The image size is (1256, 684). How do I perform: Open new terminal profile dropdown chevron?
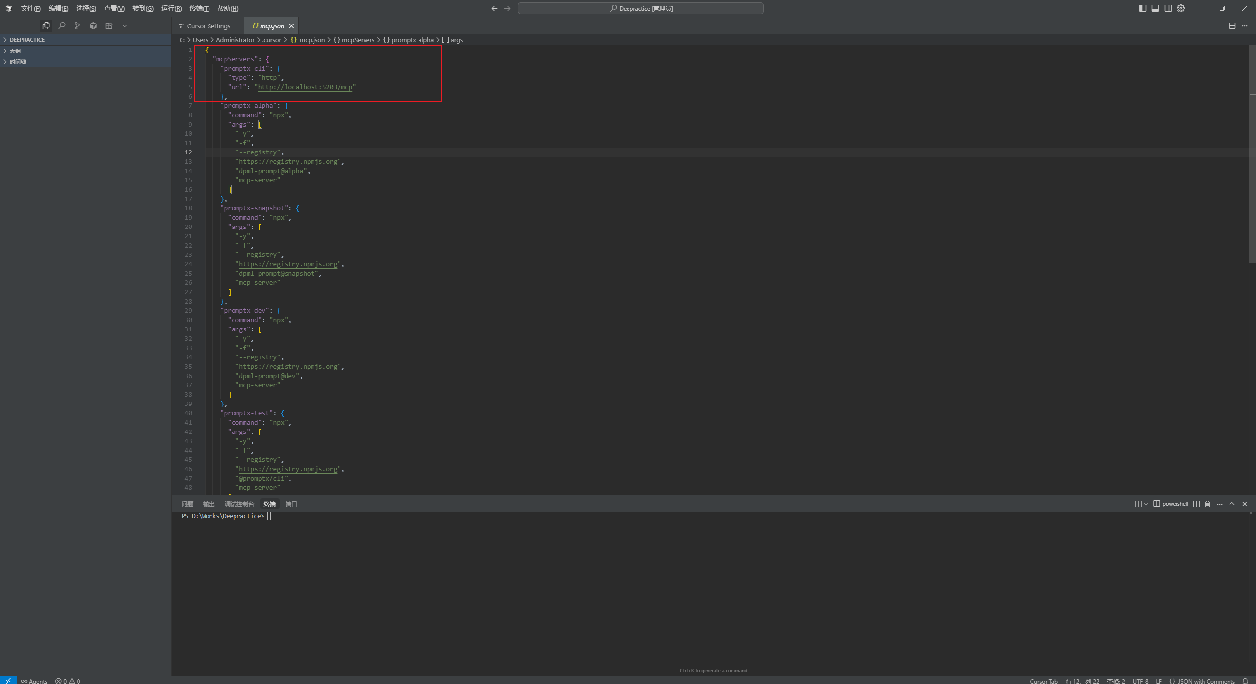tap(1146, 504)
